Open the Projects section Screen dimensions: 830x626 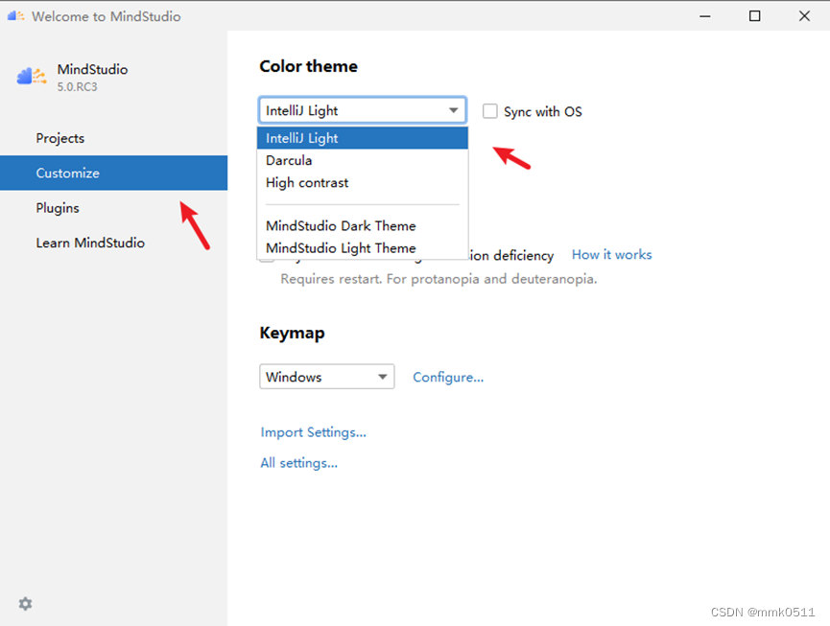(114, 138)
